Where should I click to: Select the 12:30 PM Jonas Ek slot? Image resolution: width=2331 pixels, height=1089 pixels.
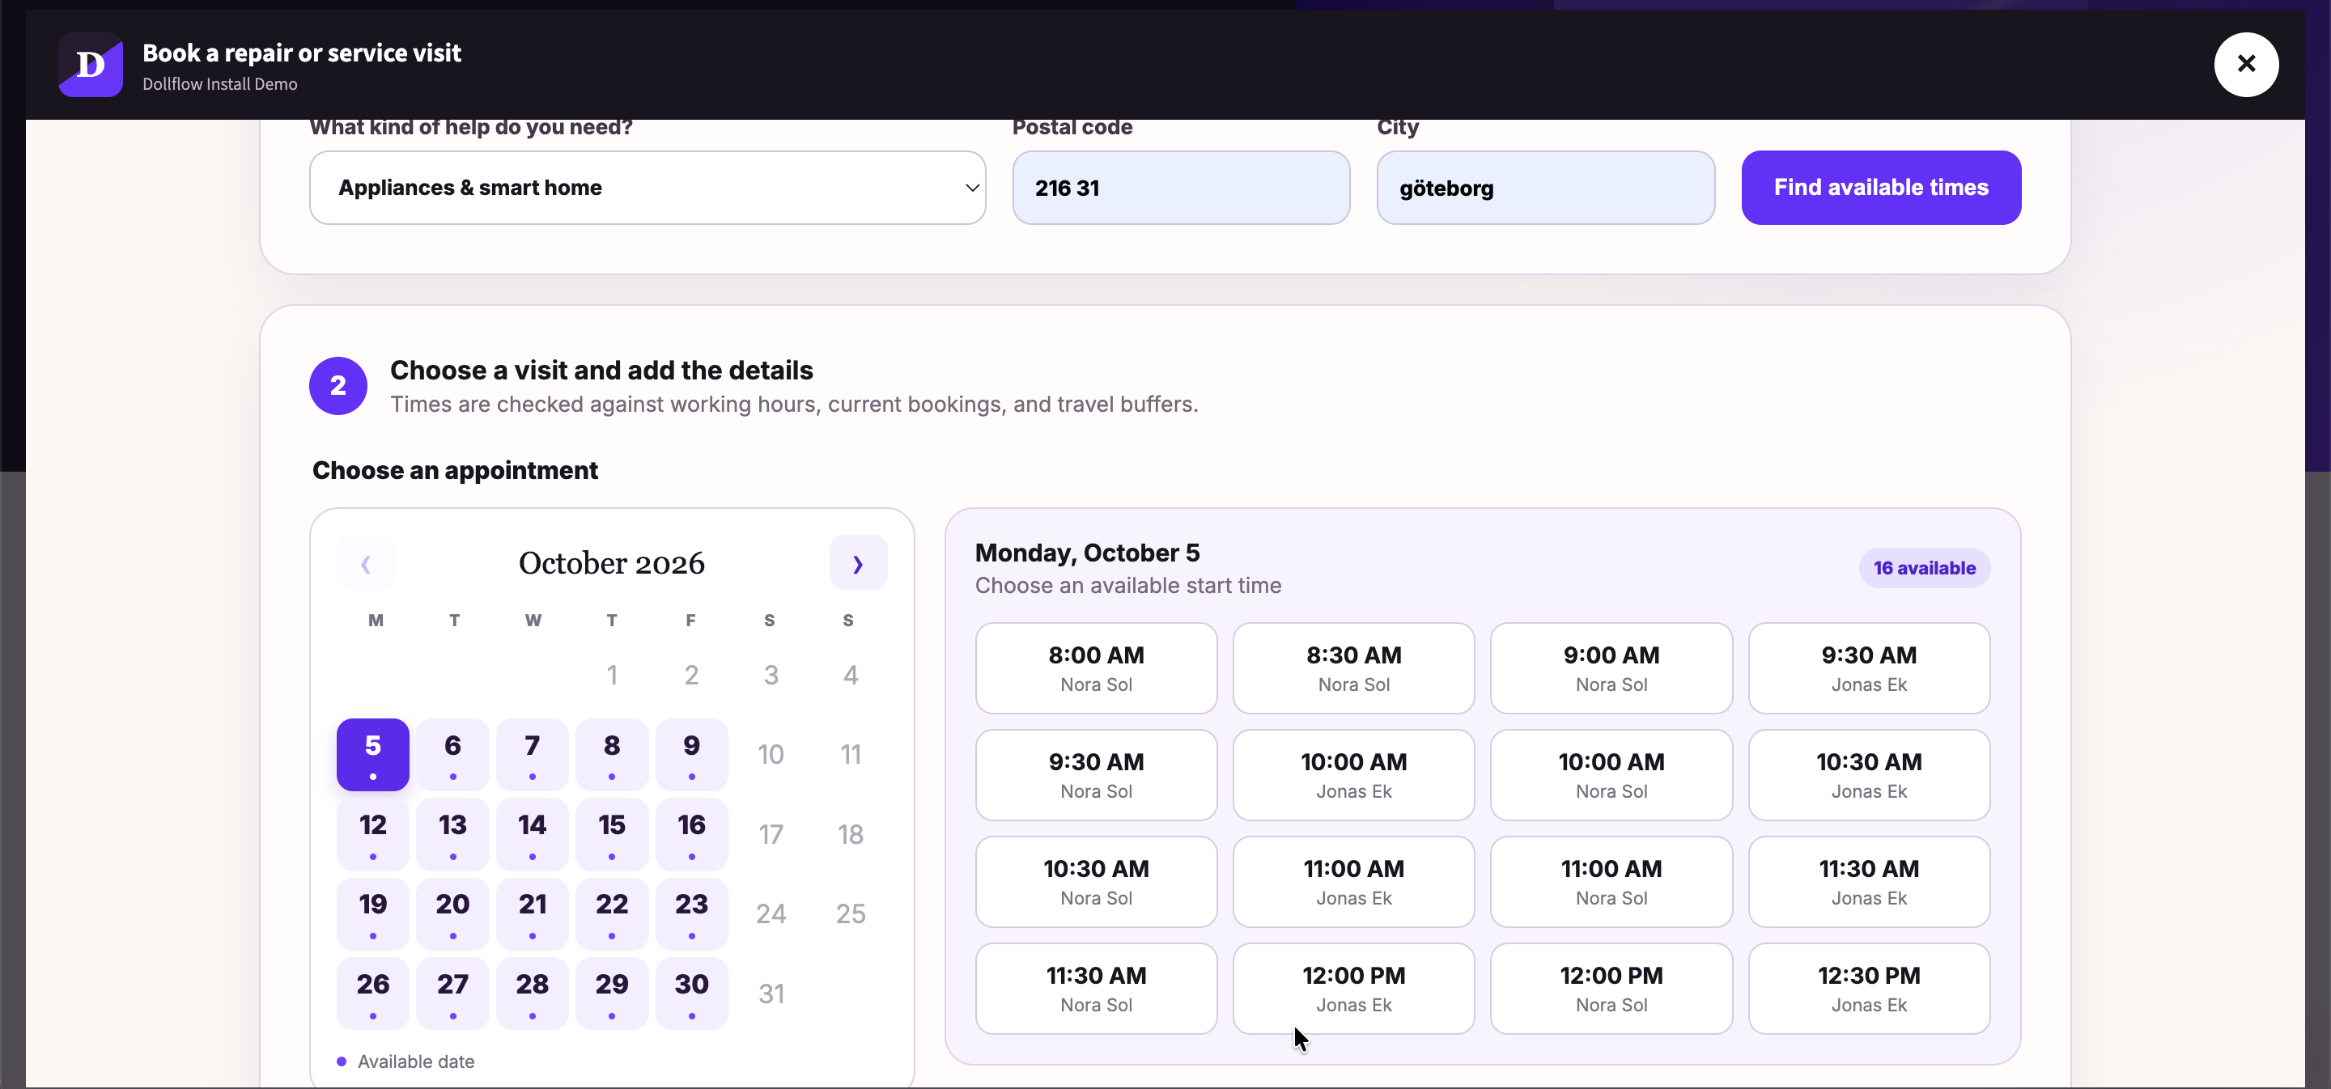coord(1870,988)
